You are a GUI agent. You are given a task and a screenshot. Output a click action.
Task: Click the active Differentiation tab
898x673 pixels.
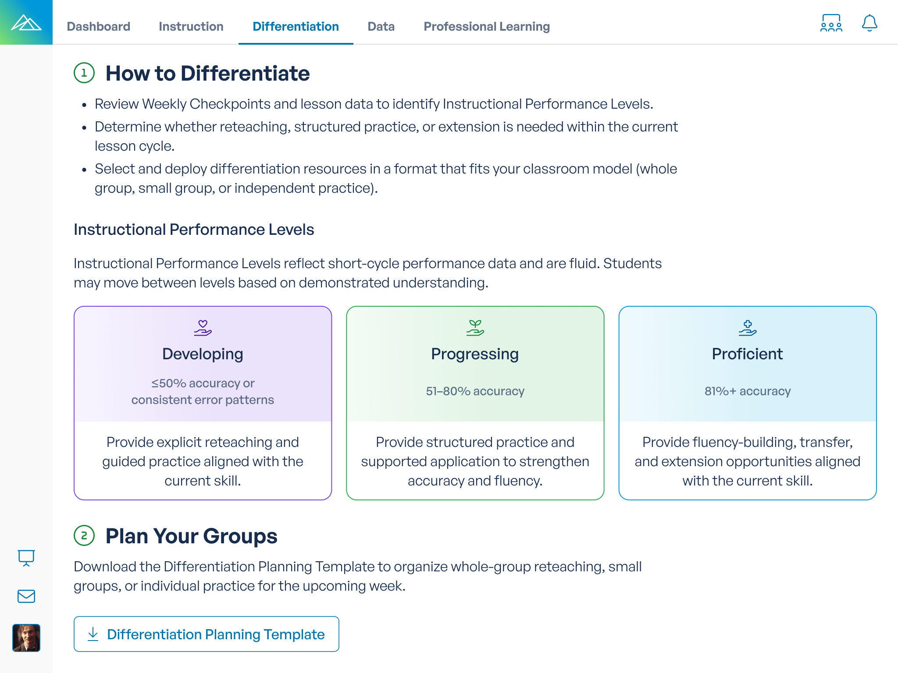pos(296,26)
